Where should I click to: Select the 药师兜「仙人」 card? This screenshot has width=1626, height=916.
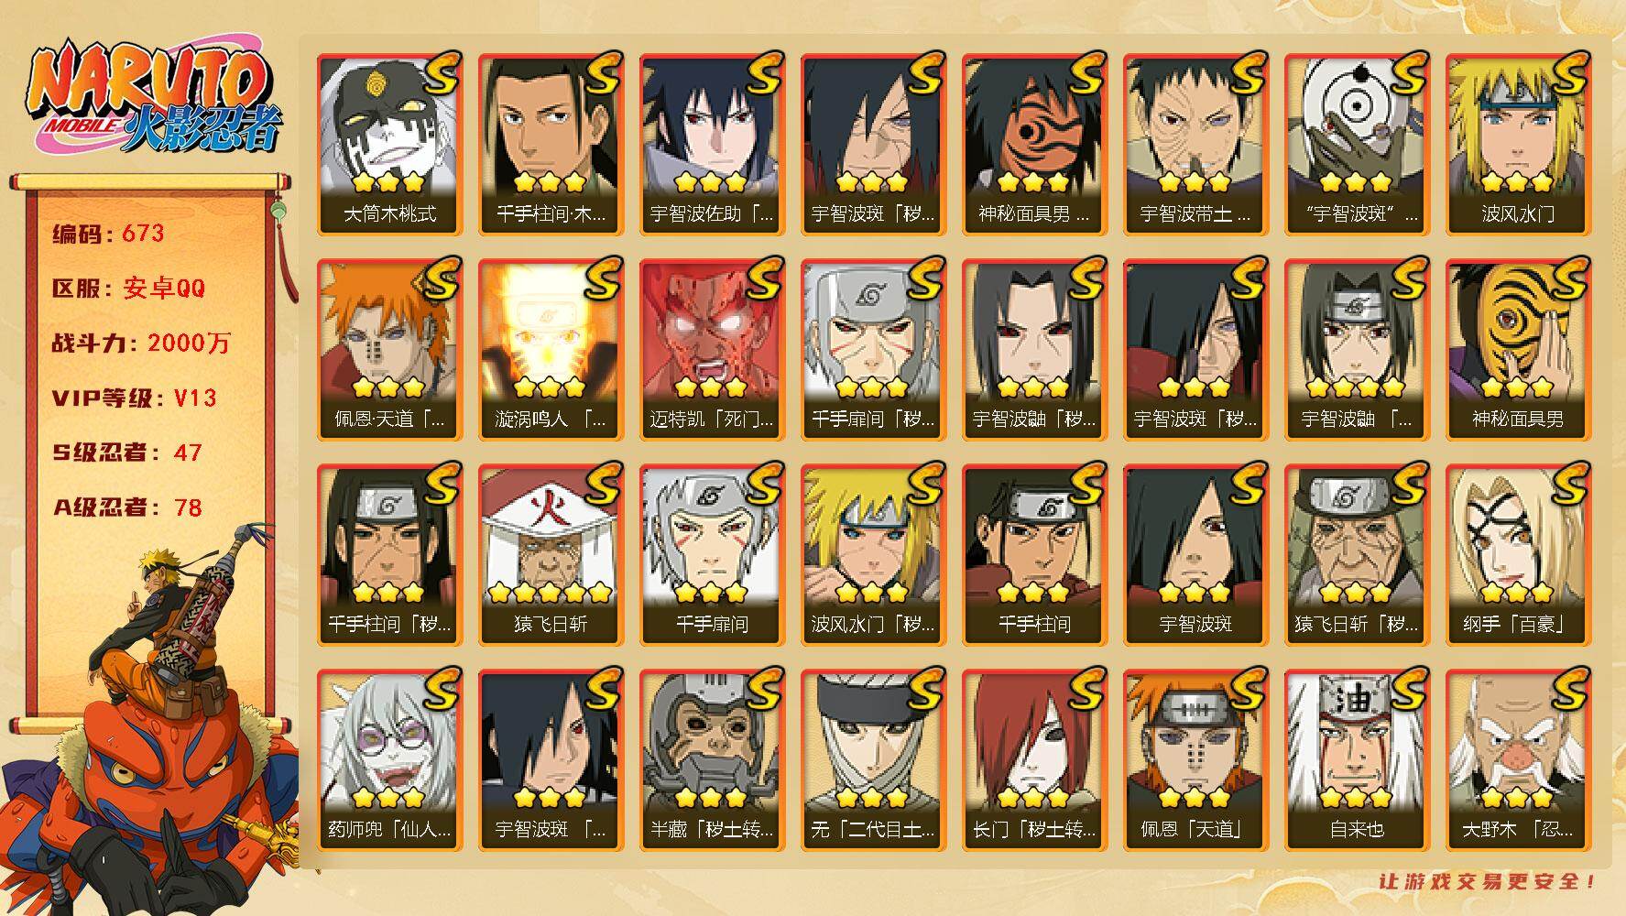pos(389,760)
